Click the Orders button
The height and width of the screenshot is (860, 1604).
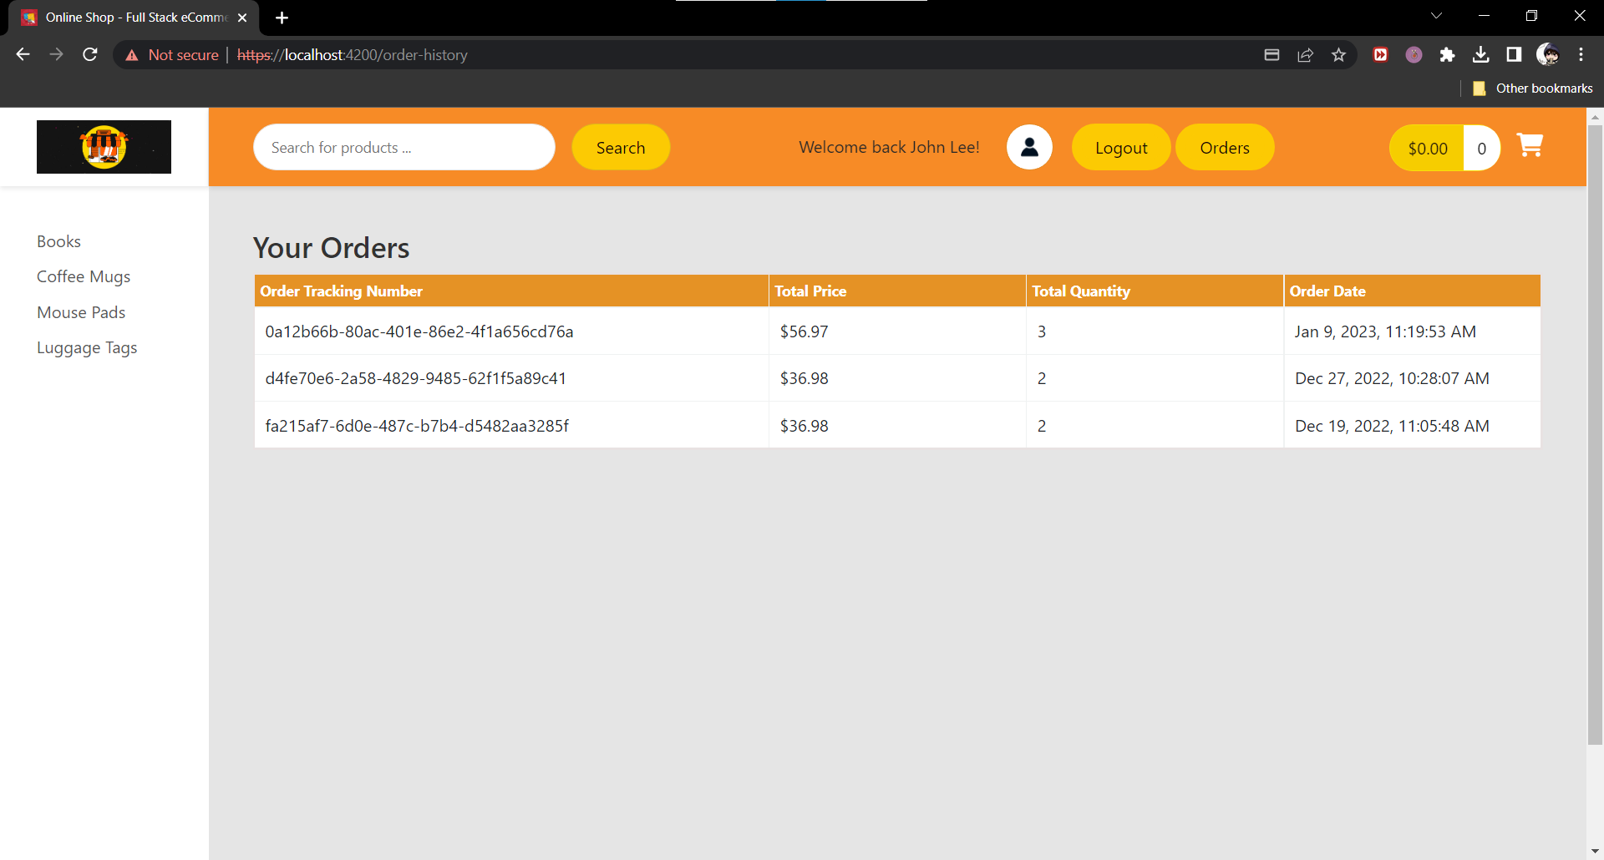click(1225, 147)
